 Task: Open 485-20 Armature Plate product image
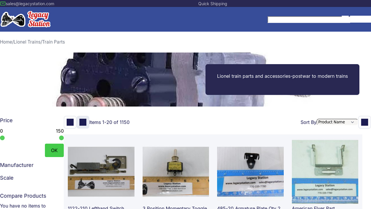250,171
